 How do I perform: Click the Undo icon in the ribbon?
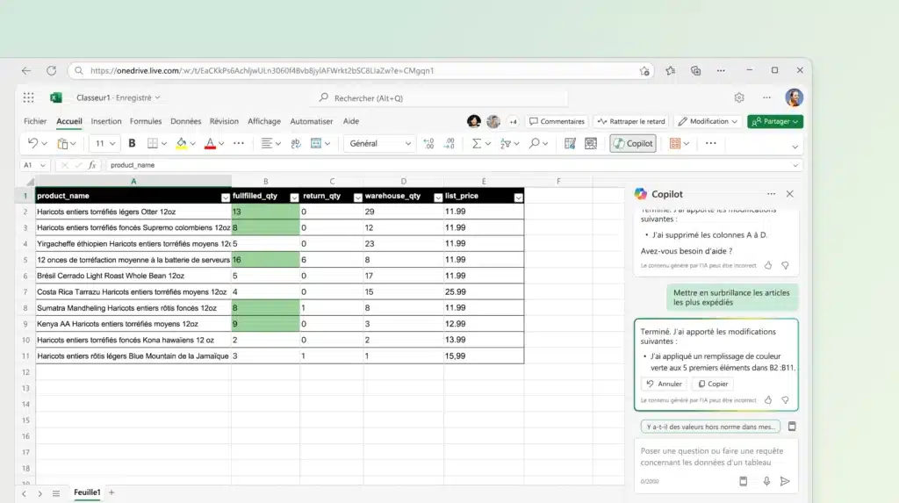click(x=32, y=143)
